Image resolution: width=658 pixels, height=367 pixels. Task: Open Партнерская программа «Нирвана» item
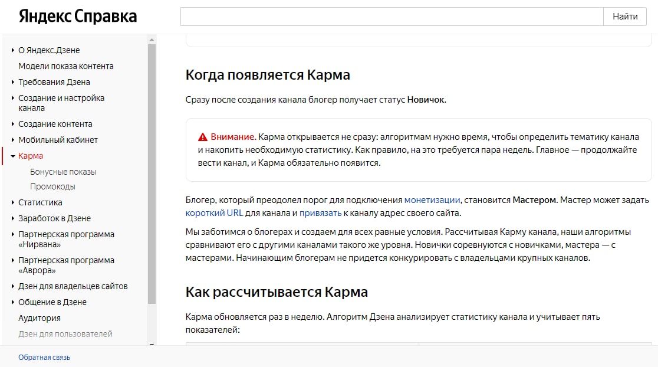(66, 240)
